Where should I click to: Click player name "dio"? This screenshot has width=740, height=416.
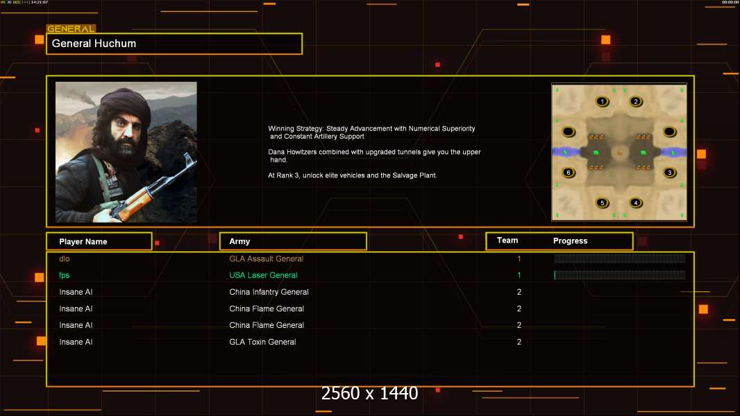[x=64, y=259]
